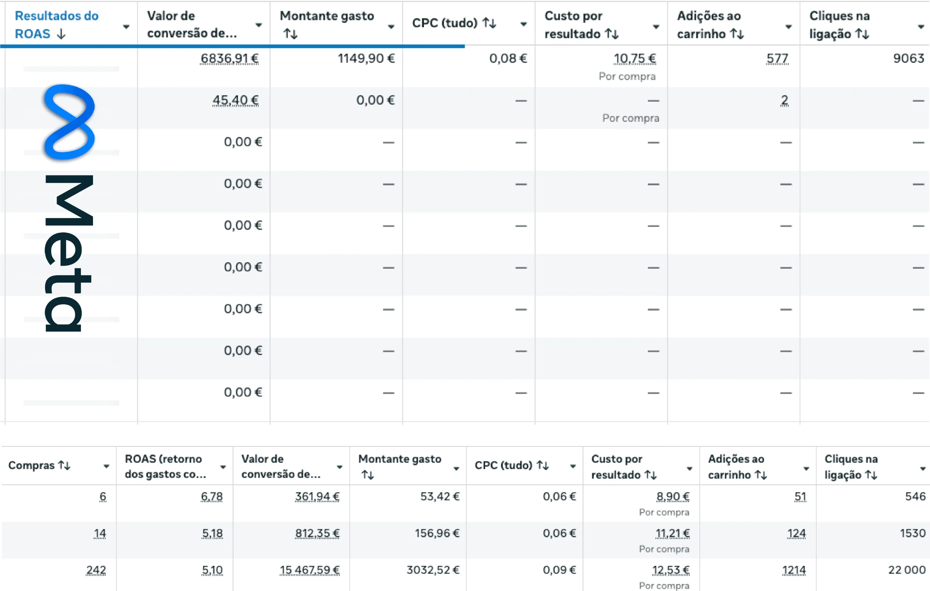The image size is (930, 591).
Task: Click sort arrows on Compras column
Action: point(64,465)
